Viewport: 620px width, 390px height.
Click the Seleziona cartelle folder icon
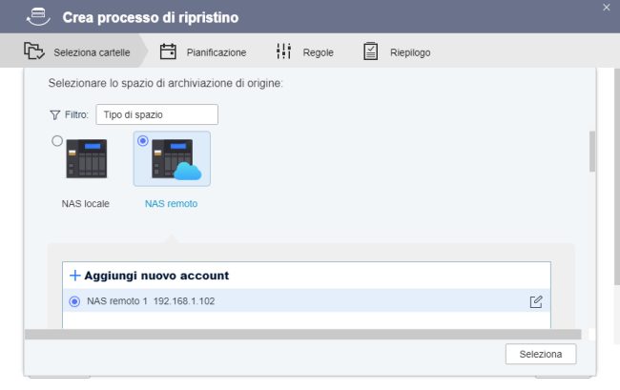pyautogui.click(x=34, y=51)
